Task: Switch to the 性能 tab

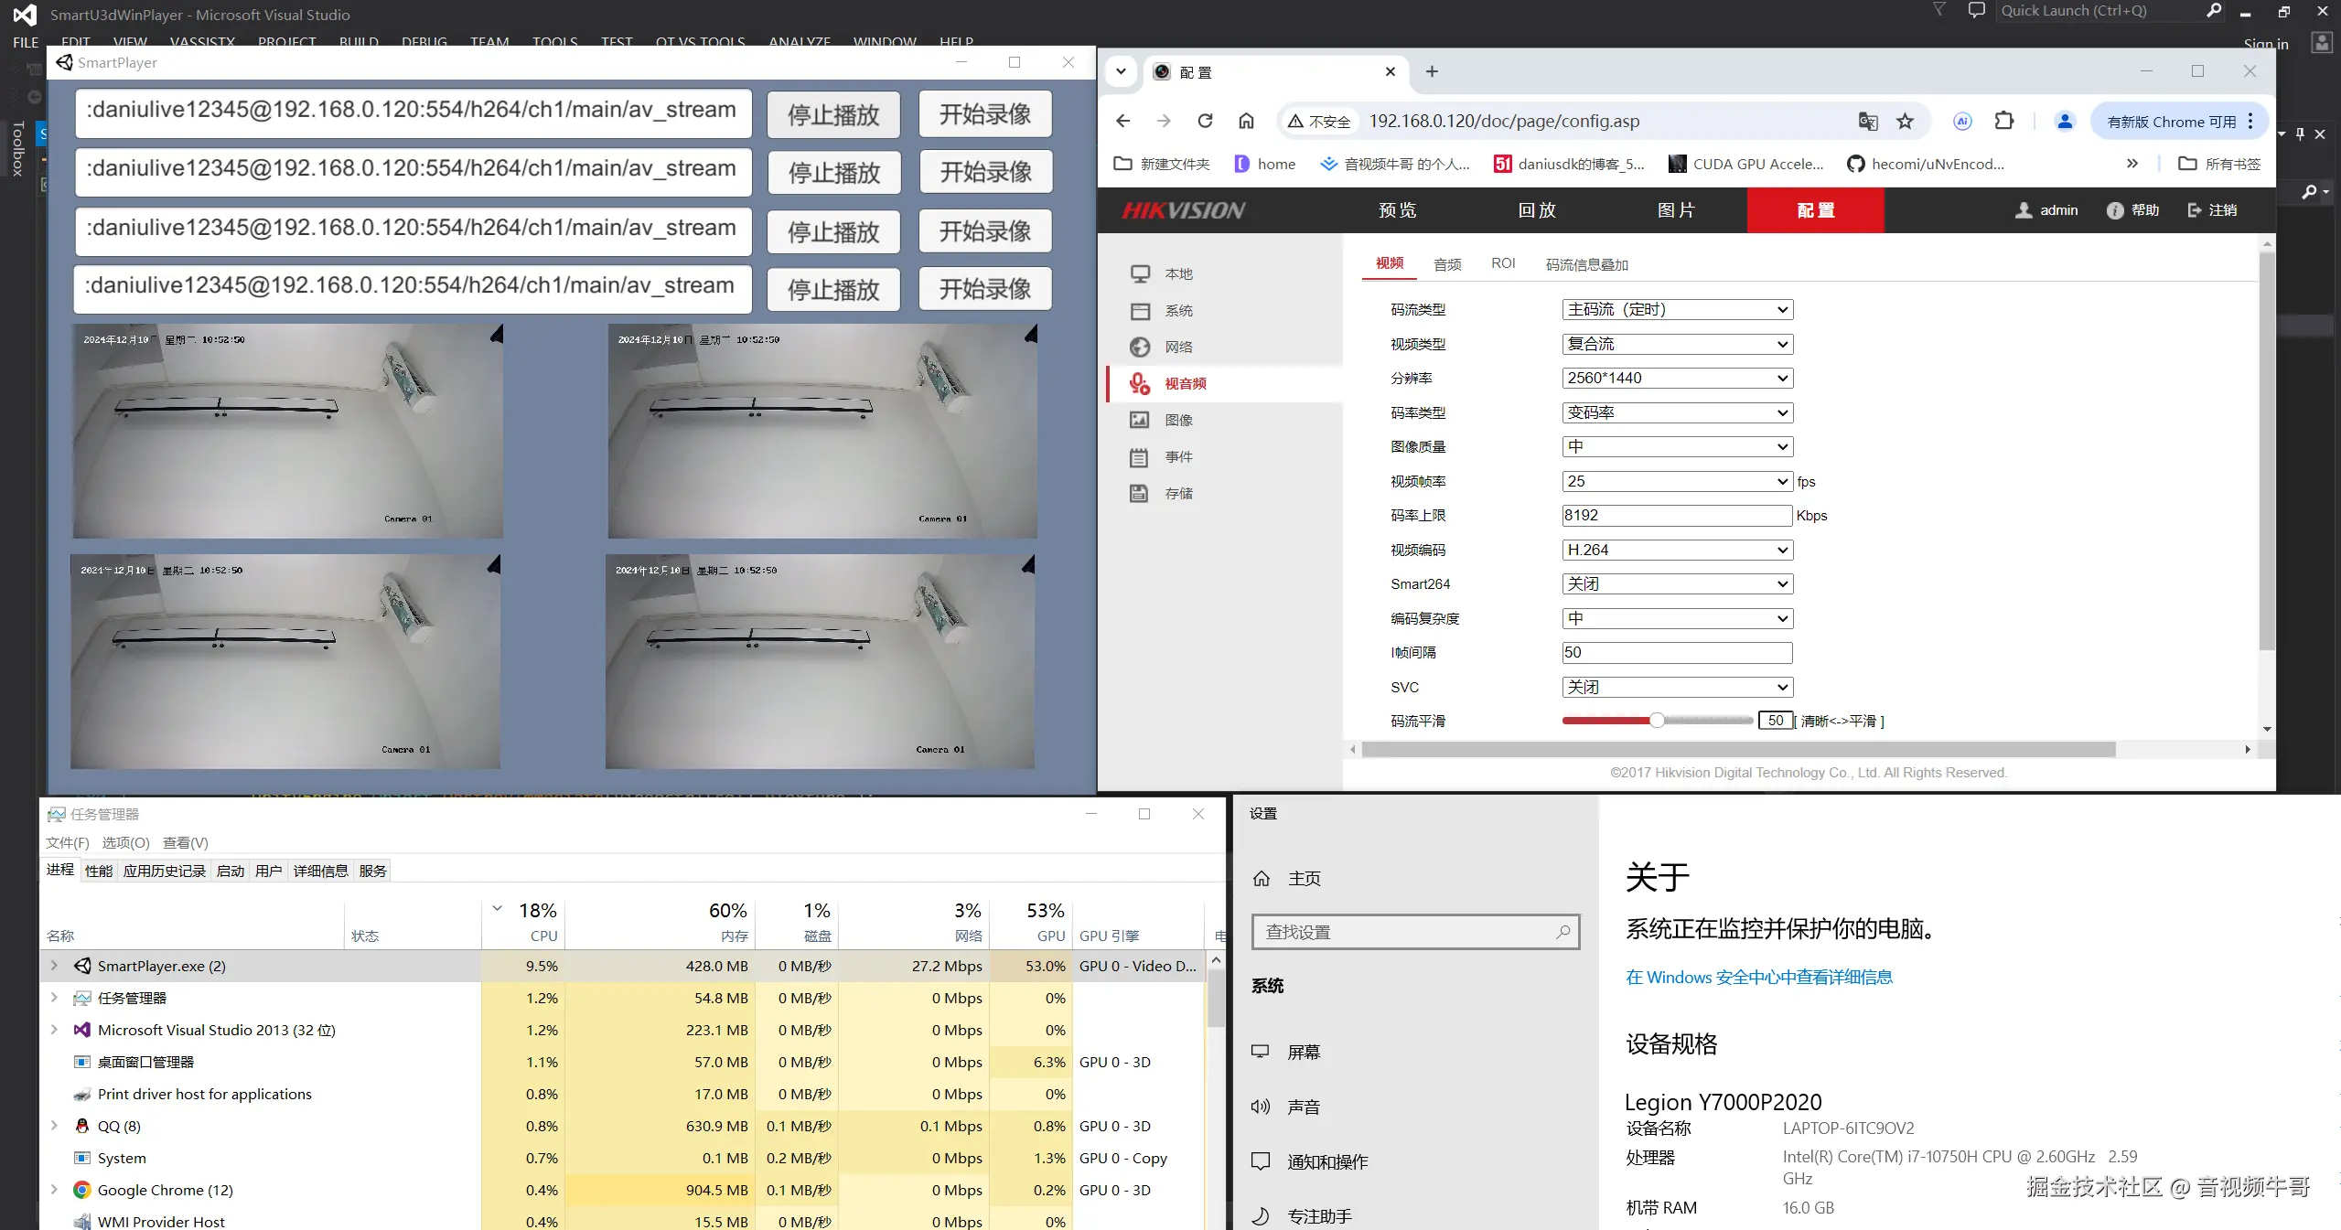Action: pos(98,871)
